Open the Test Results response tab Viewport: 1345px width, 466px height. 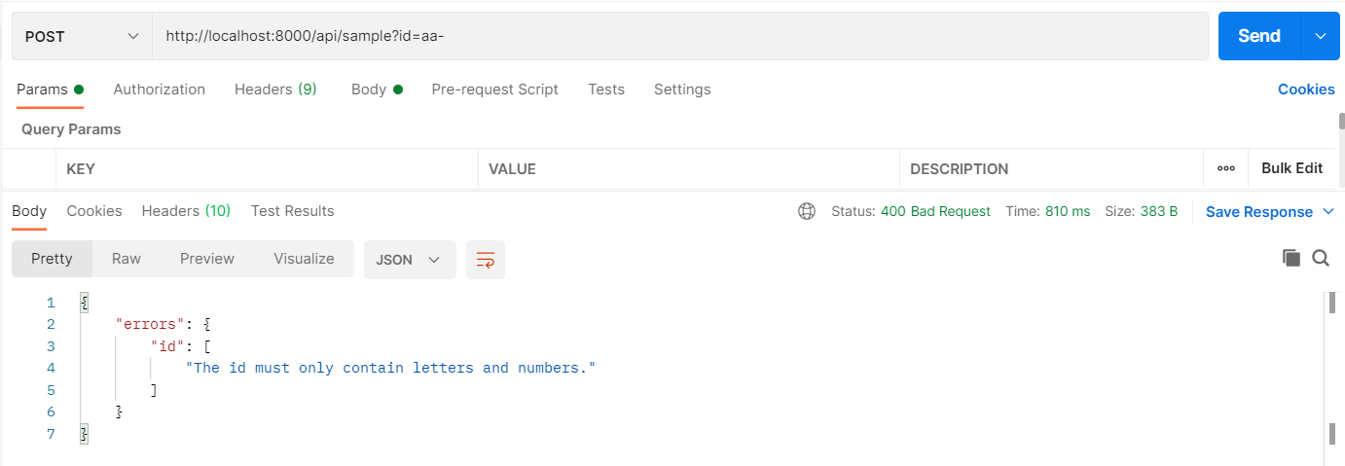point(292,211)
